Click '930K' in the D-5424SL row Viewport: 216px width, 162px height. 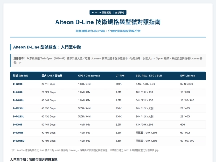(x=118, y=116)
